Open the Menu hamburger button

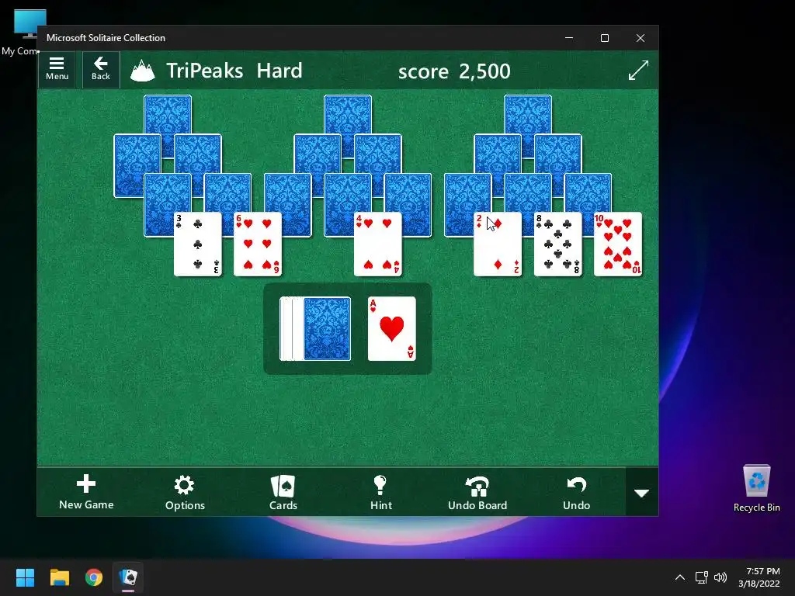(57, 69)
